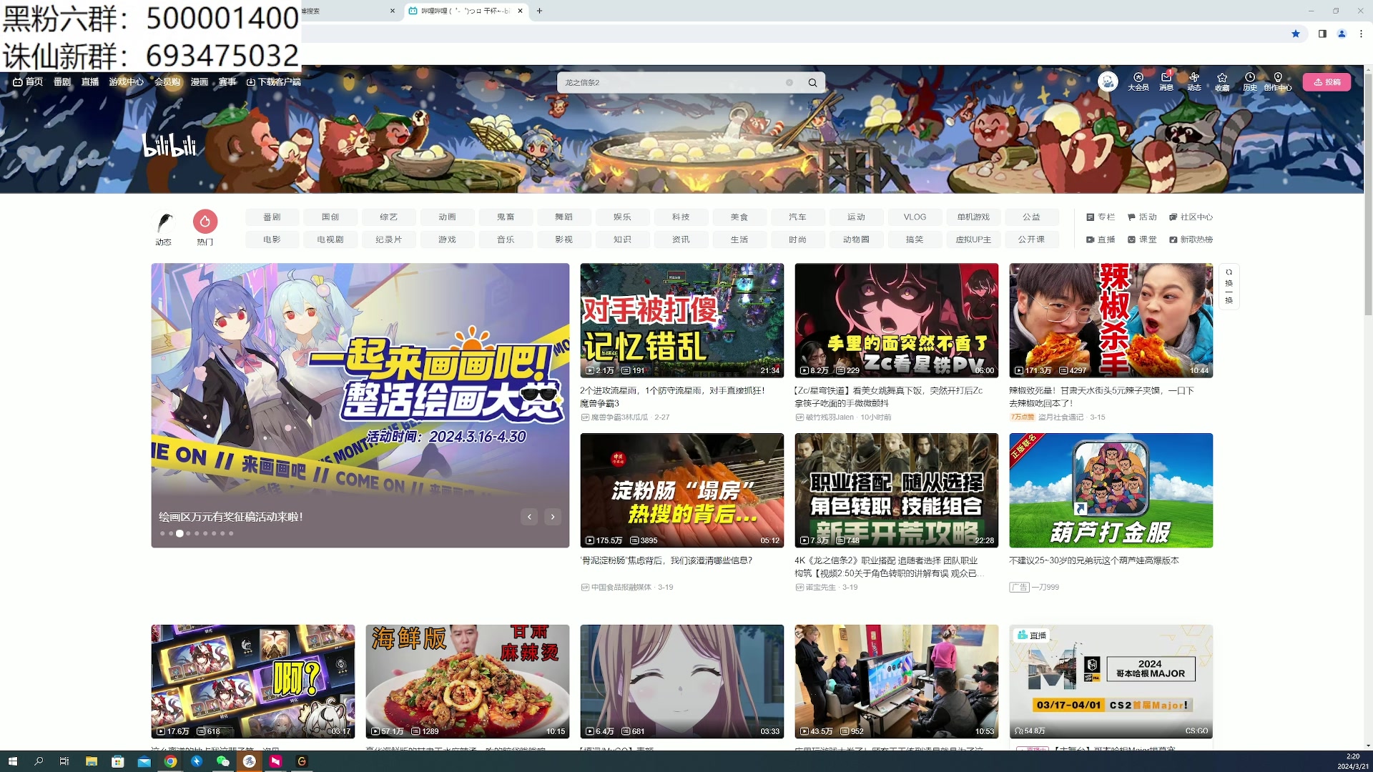Open messages via the 消息 envelope icon
Viewport: 1373px width, 772px height.
[1166, 81]
